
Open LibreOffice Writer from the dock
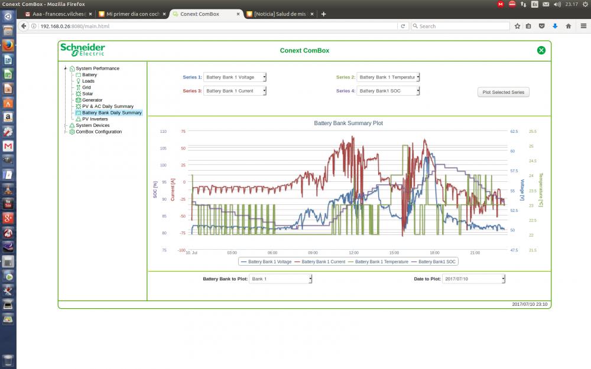click(8, 60)
